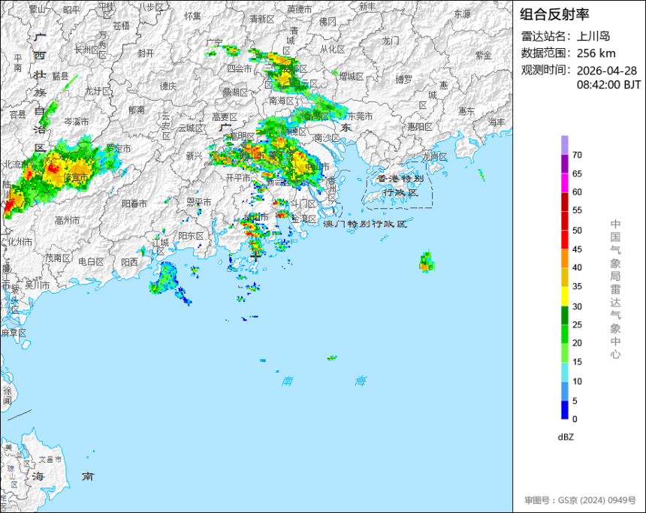Screen dimensions: 646x513
Task: Click the legend value 20
Action: (577, 343)
